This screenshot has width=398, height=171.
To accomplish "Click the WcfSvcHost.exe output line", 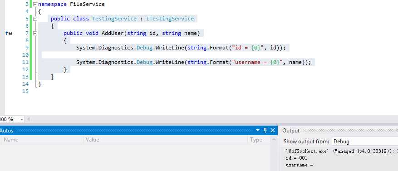I will [x=341, y=151].
